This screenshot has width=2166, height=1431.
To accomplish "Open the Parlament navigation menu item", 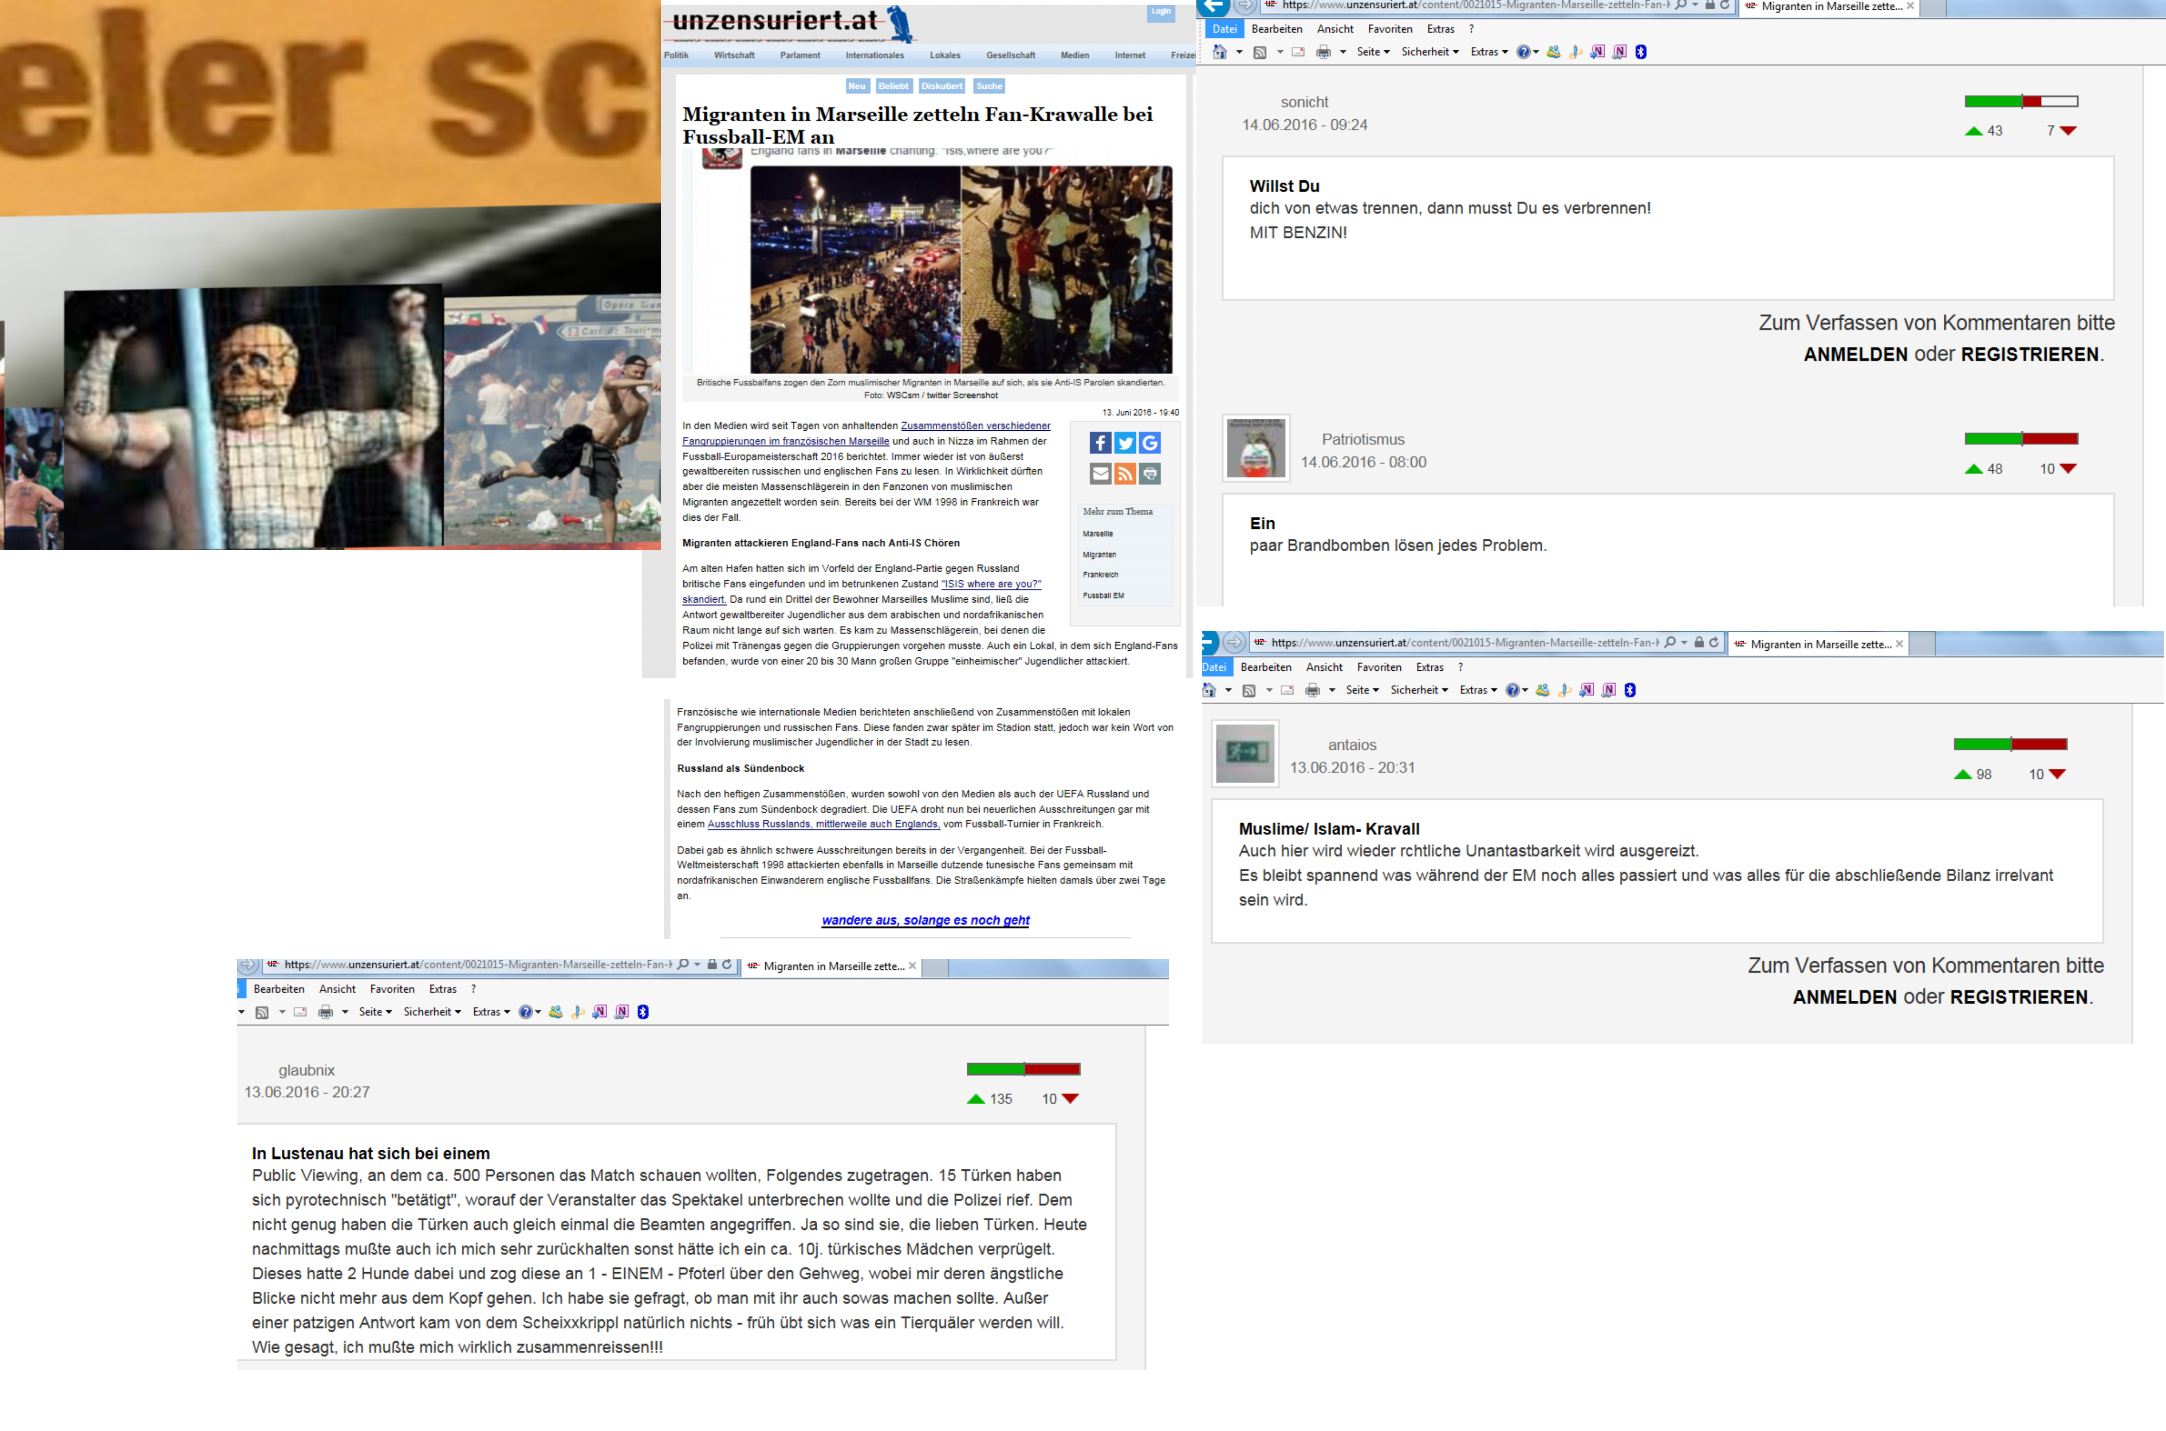I will (x=800, y=56).
